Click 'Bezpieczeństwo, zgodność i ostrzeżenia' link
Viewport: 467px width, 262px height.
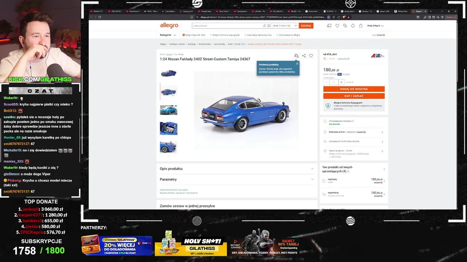click(x=178, y=193)
